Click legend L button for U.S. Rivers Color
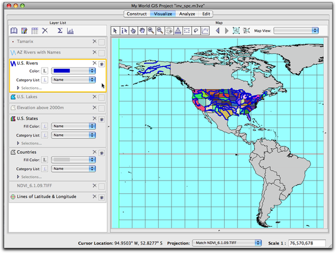 click(45, 71)
